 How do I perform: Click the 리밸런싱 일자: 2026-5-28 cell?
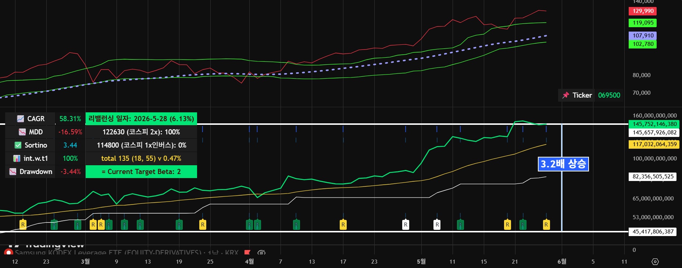click(141, 119)
